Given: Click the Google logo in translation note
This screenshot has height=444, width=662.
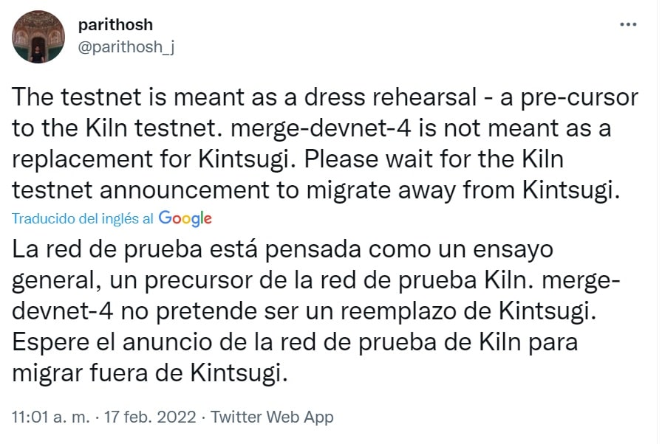Looking at the screenshot, I should pos(185,218).
